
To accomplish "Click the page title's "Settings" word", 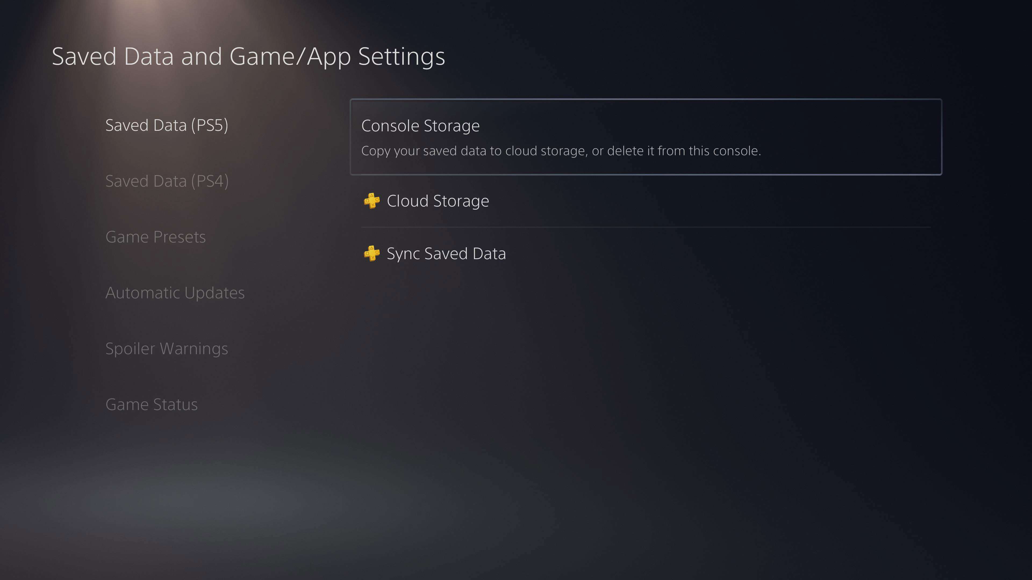I will (x=402, y=56).
